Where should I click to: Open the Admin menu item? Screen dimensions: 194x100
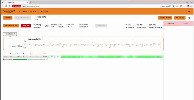pos(44,11)
